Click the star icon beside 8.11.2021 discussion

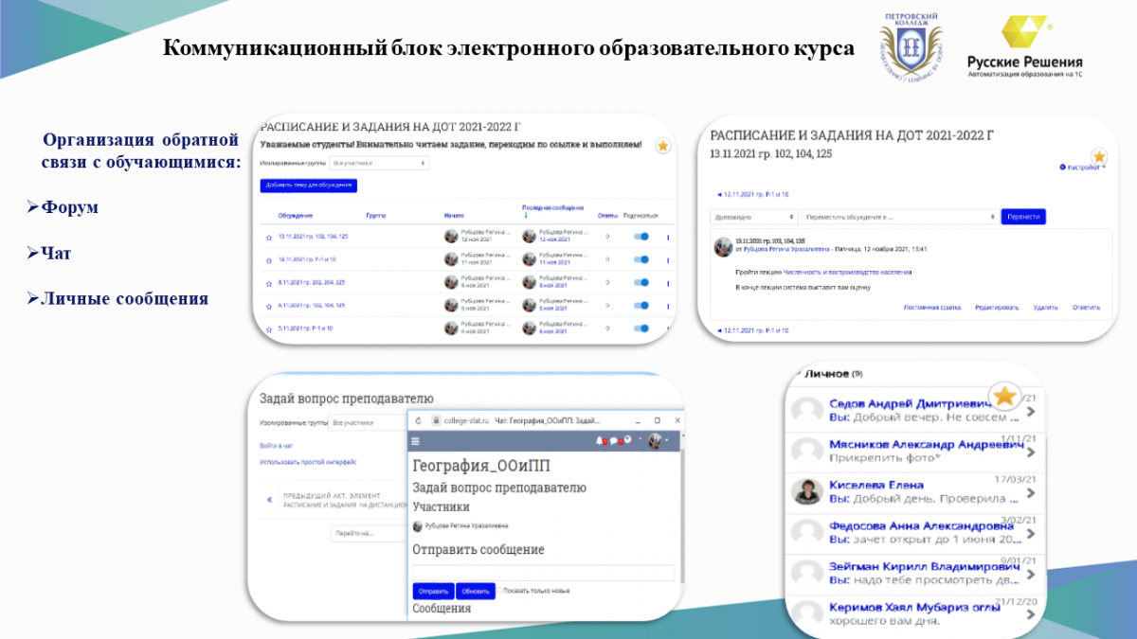268,282
